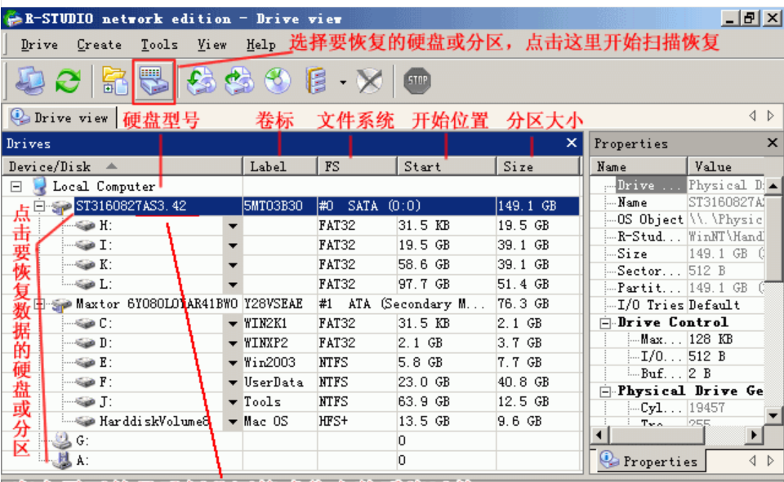Click the Properties scrollbar down arrow

point(773,416)
